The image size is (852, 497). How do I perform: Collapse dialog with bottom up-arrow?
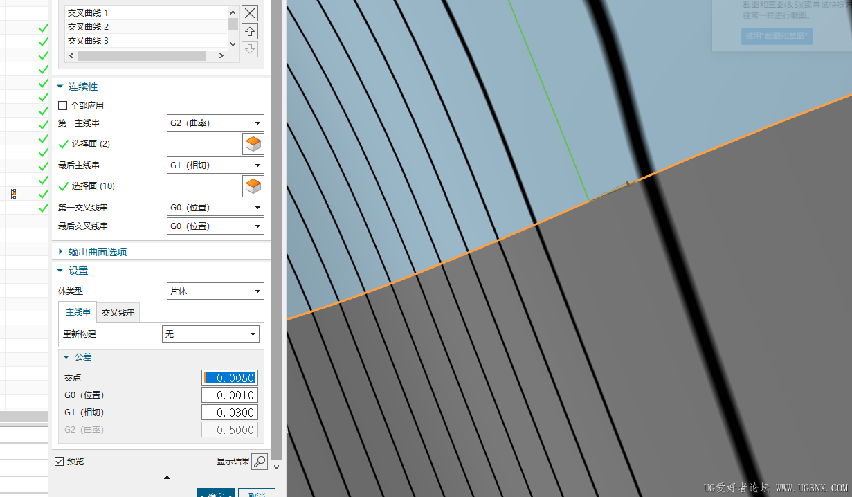point(167,478)
